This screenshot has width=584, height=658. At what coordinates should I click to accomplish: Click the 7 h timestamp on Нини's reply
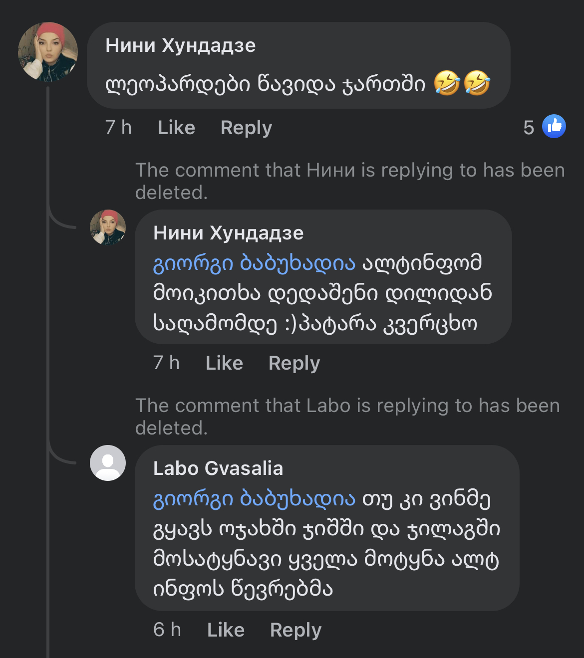166,363
